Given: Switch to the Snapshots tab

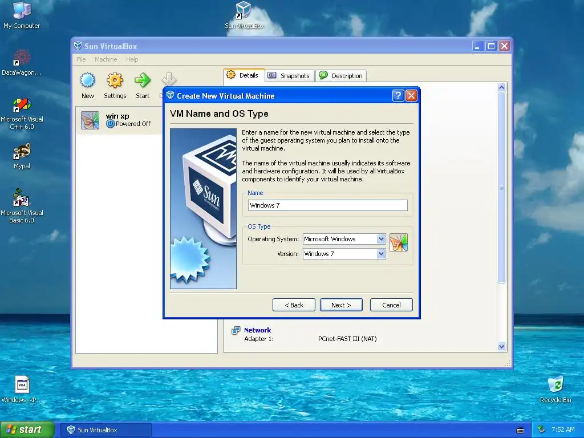Looking at the screenshot, I should click(289, 76).
